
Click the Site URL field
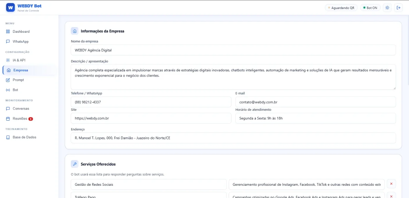(x=151, y=118)
